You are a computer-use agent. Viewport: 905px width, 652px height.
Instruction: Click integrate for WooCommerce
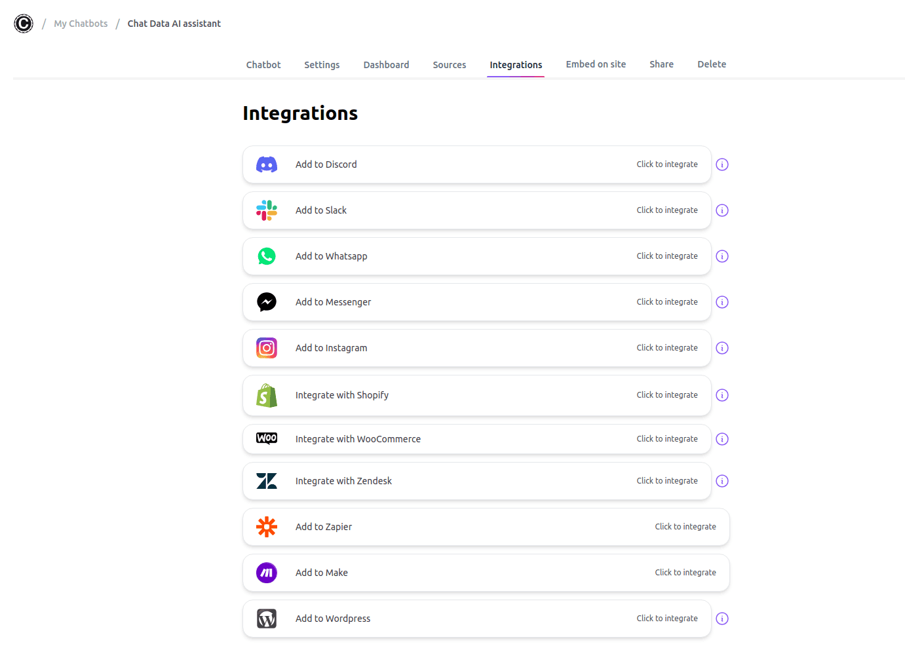pyautogui.click(x=667, y=439)
